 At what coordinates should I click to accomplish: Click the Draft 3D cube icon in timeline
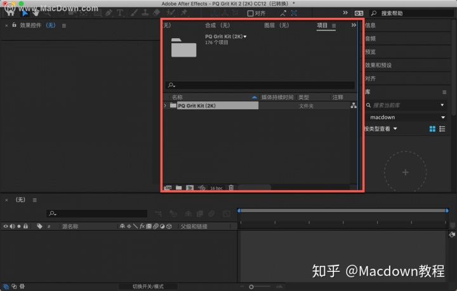coord(173,213)
